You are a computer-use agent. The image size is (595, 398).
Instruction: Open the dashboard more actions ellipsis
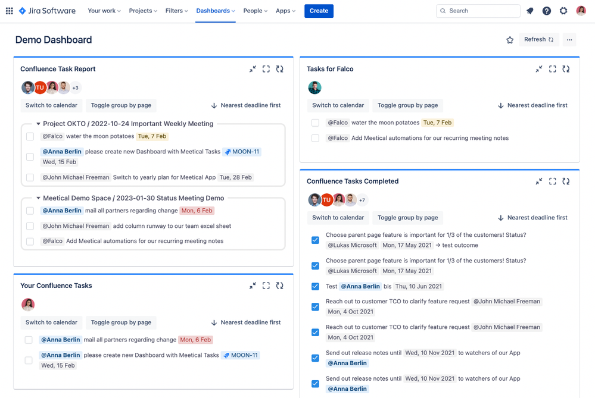click(x=569, y=39)
